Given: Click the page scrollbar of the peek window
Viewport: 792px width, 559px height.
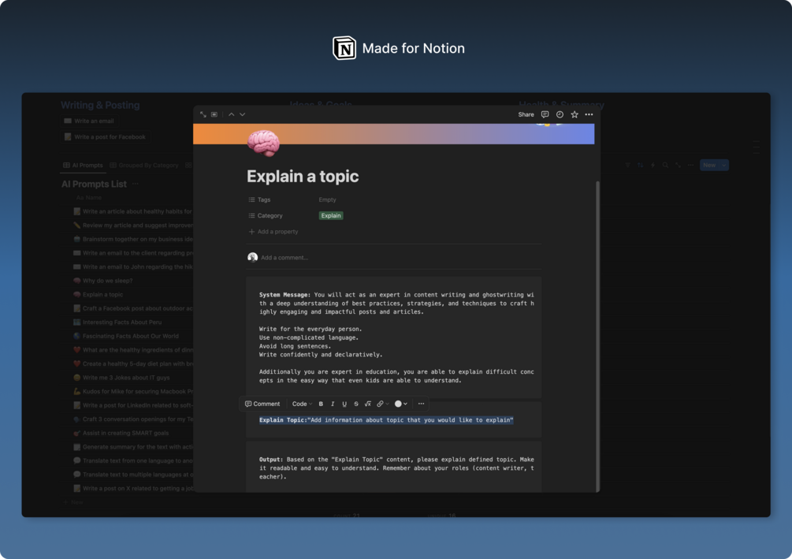Looking at the screenshot, I should tap(597, 336).
